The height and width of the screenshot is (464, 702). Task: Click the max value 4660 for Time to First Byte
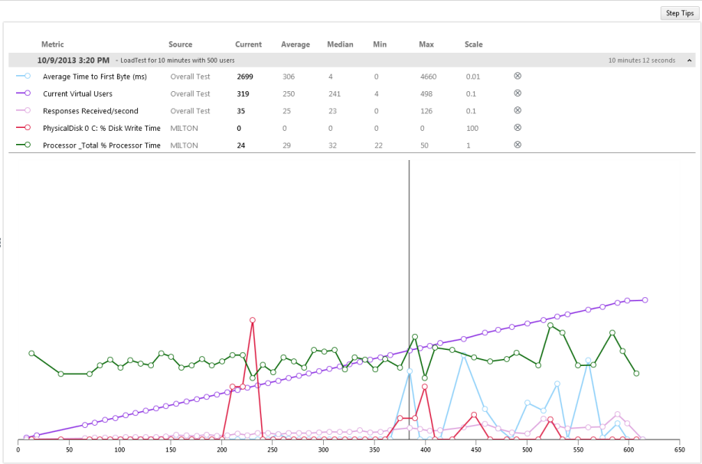[429, 77]
